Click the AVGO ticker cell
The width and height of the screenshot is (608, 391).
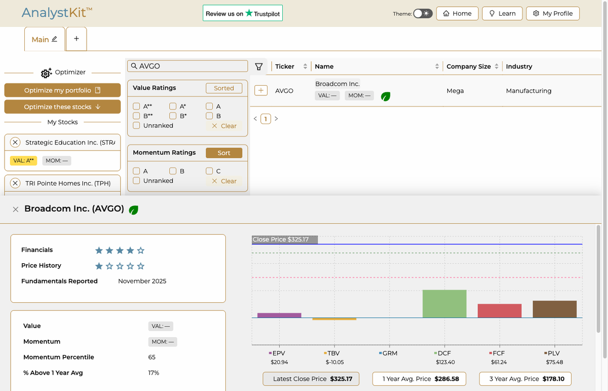284,91
